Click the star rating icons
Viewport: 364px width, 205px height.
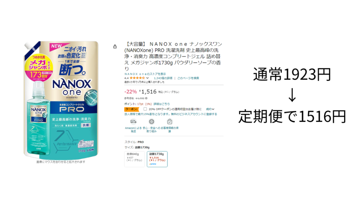click(x=137, y=78)
